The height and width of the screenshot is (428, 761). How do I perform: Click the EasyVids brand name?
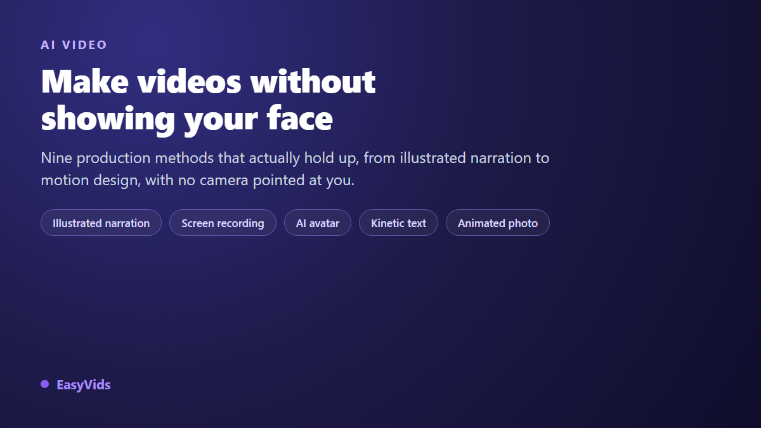(83, 384)
